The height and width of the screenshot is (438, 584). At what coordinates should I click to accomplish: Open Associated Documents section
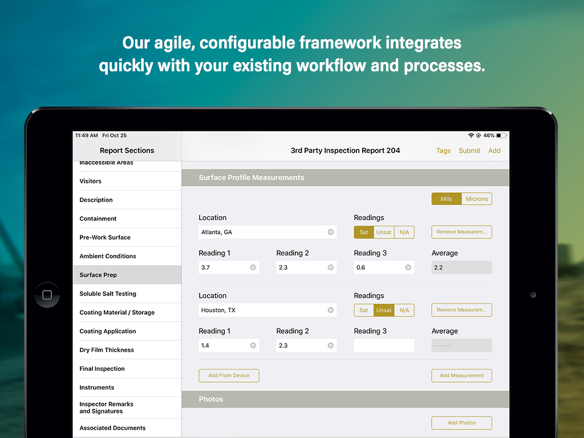point(127,428)
